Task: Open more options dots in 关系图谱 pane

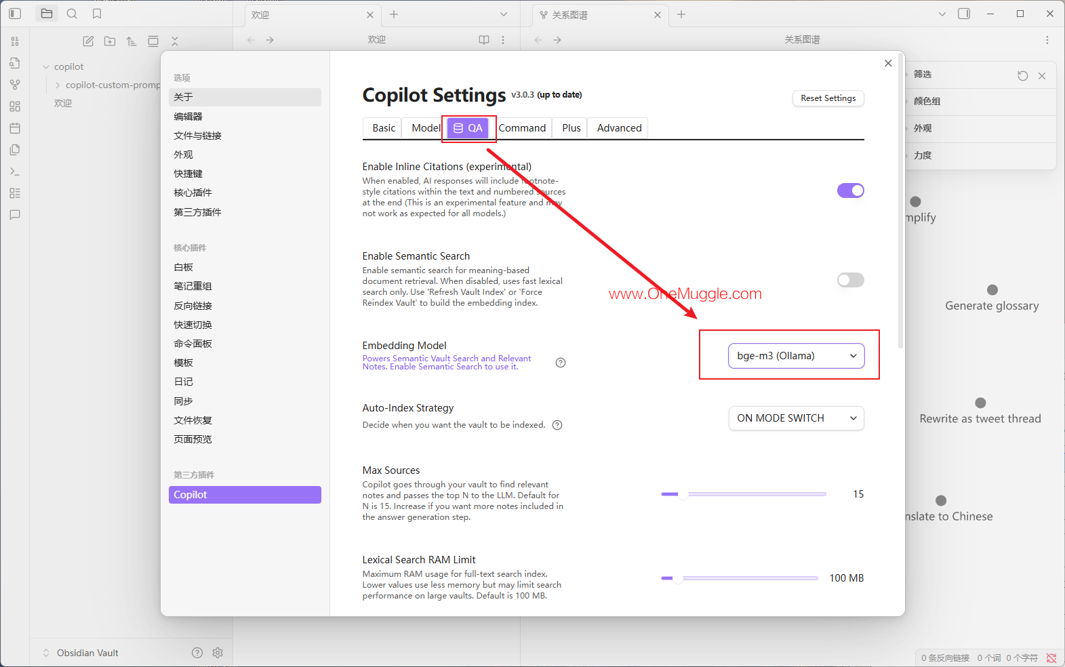Action: point(1047,40)
